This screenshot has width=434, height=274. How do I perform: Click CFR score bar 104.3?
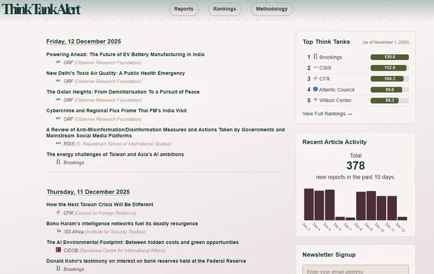(x=390, y=79)
